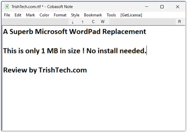Image resolution: width=187 pixels, height=132 pixels.
Task: Click the Cobasoft Note app icon in title bar
Action: (x=7, y=7)
